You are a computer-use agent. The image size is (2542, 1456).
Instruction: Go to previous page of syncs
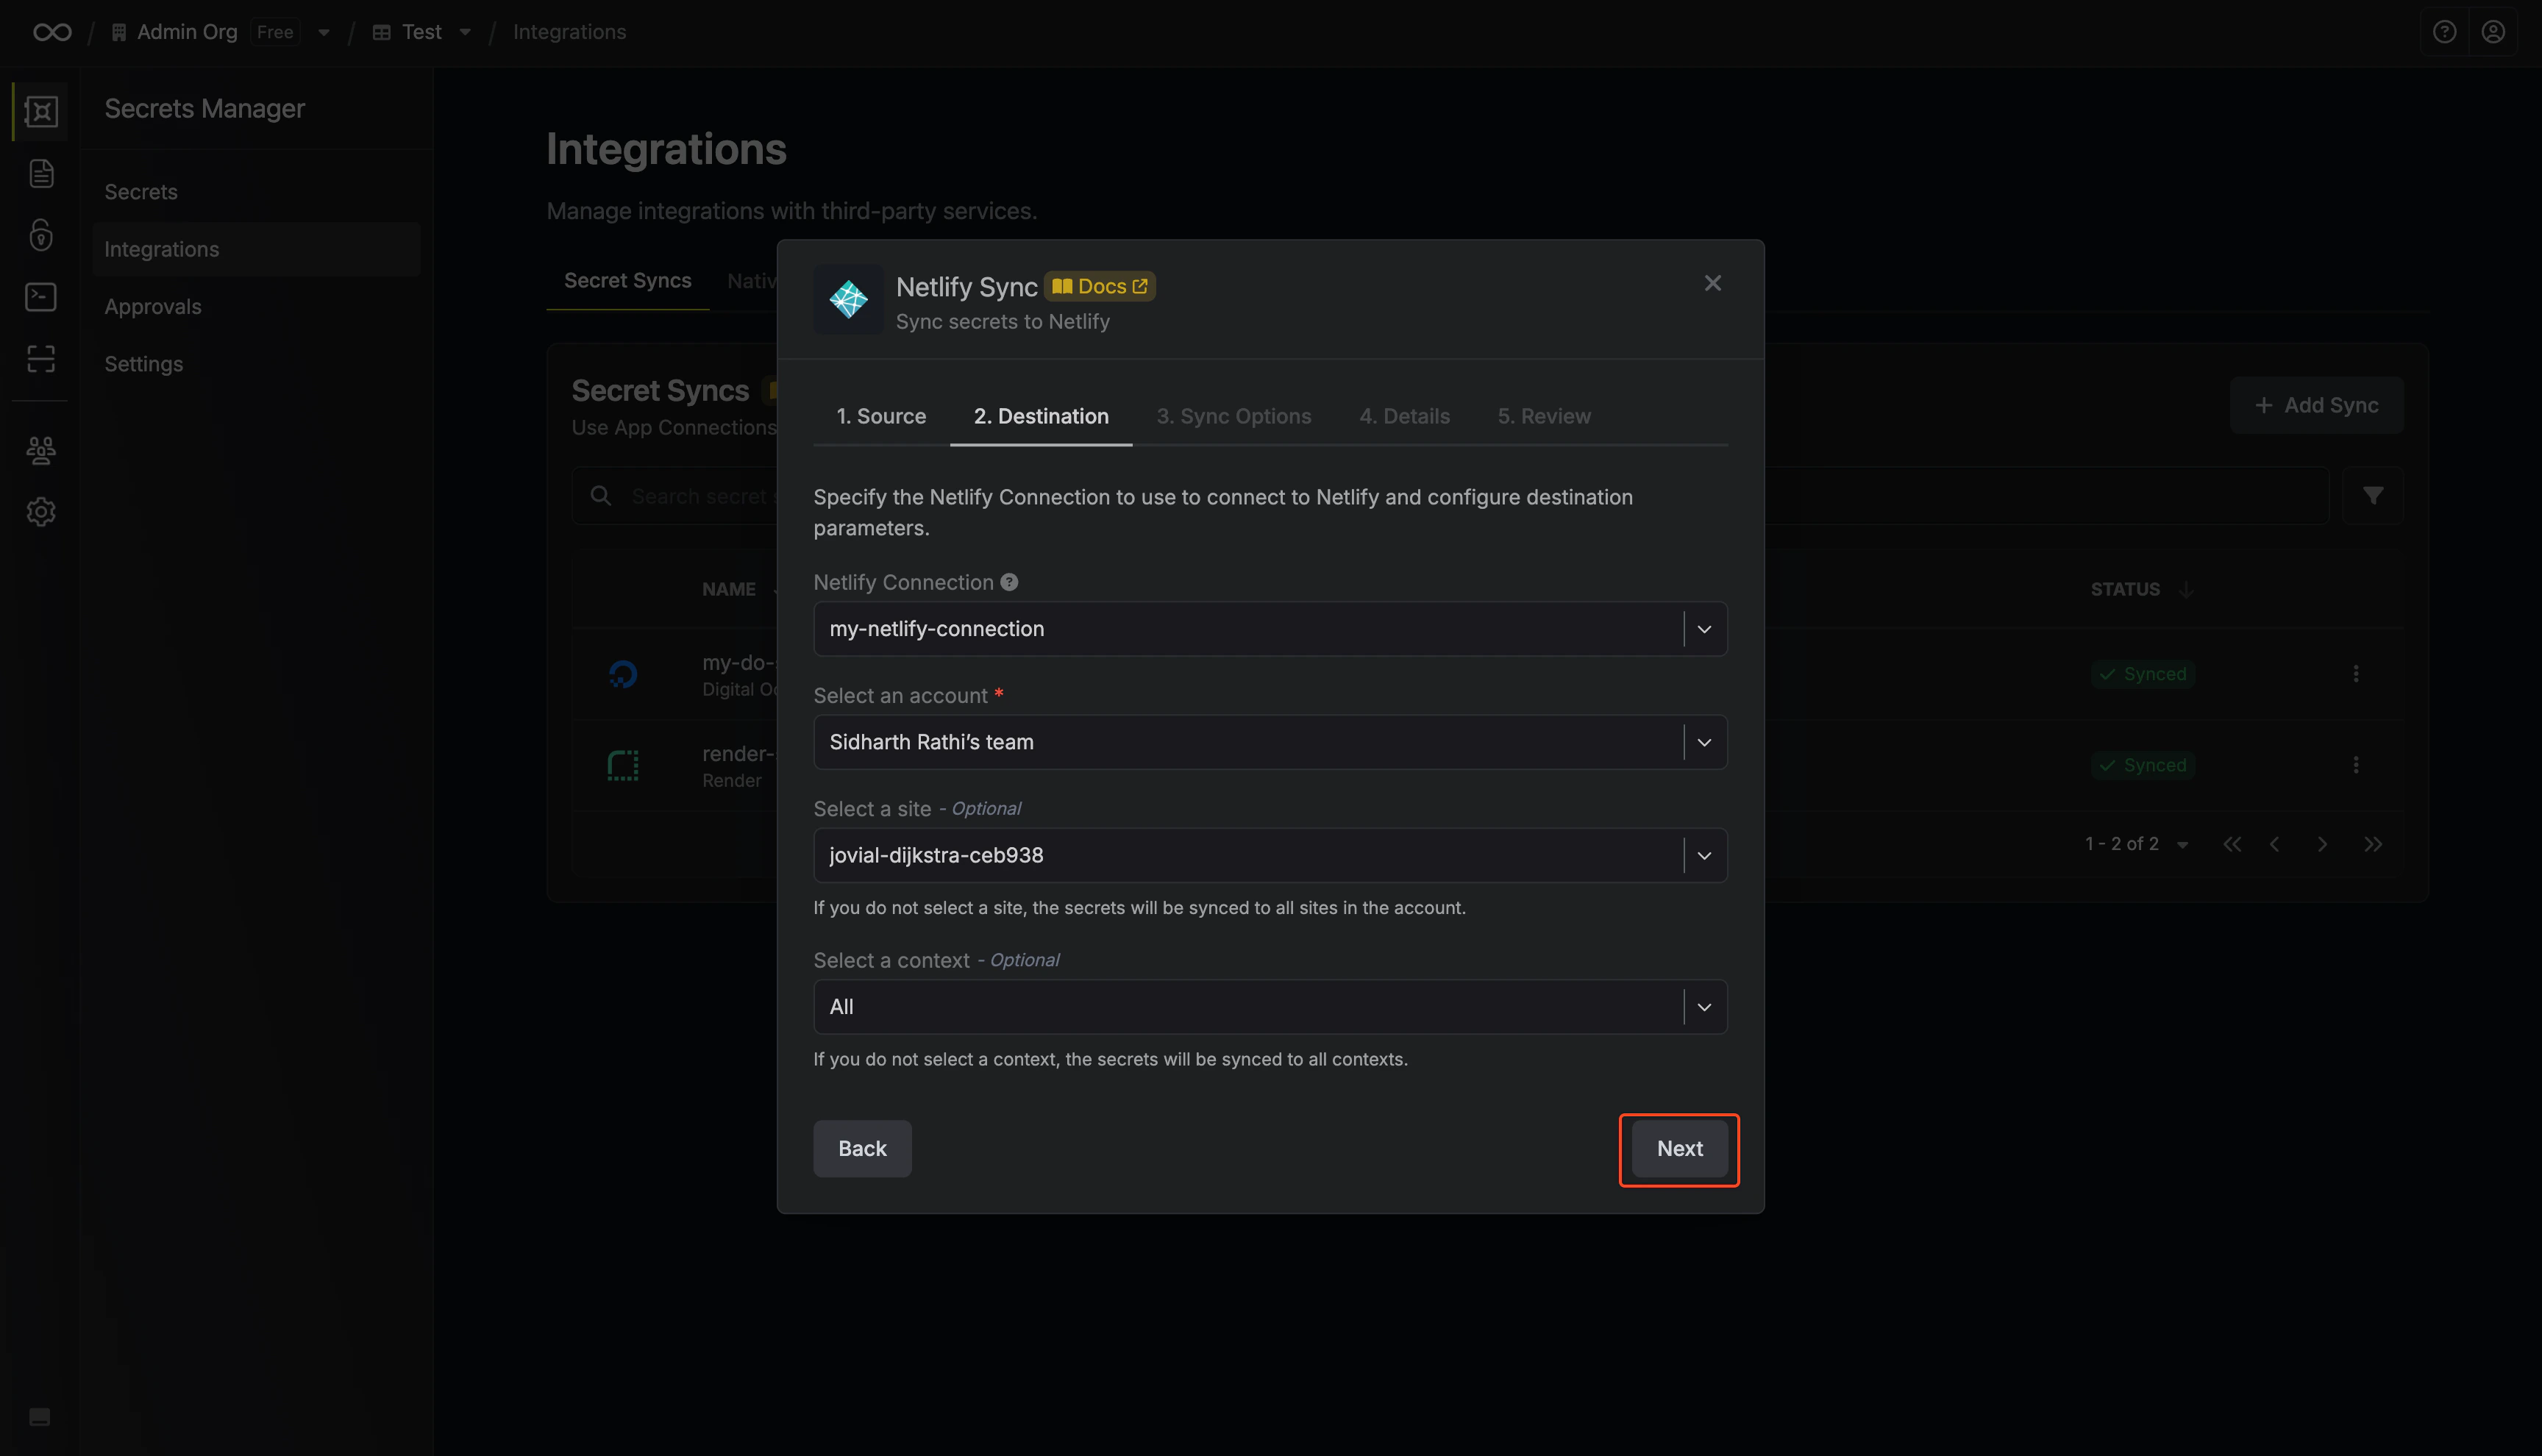(2275, 844)
